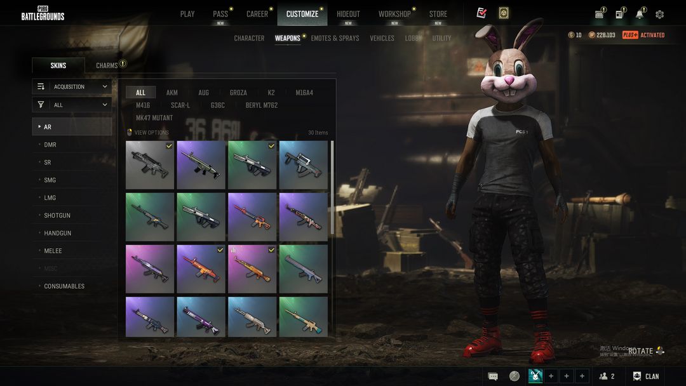The height and width of the screenshot is (386, 686).
Task: Click the Charms alert badge
Action: (x=123, y=64)
